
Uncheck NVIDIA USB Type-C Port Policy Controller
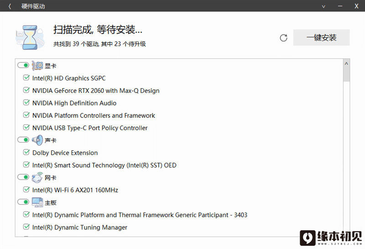click(26, 127)
